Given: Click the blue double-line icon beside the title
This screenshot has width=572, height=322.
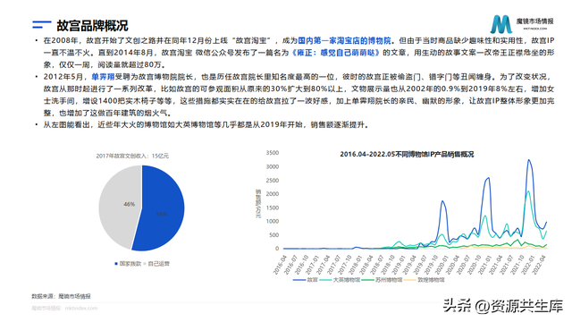Looking at the screenshot, I should click(42, 25).
